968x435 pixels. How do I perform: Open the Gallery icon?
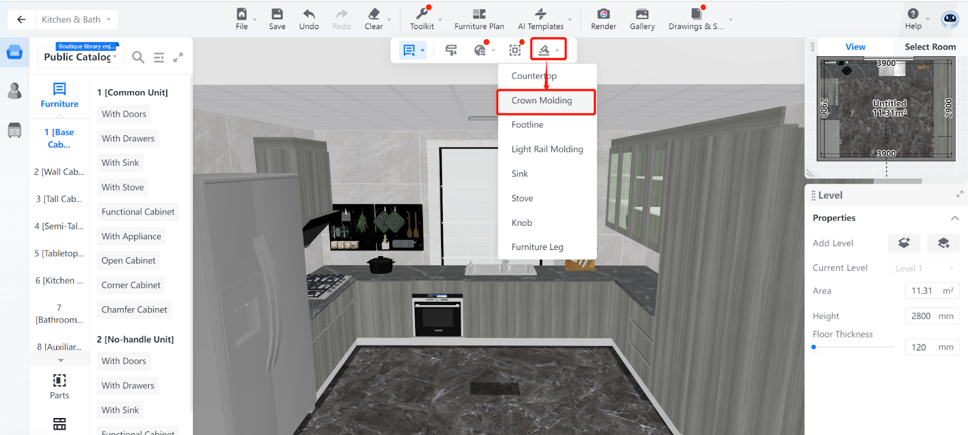642,14
